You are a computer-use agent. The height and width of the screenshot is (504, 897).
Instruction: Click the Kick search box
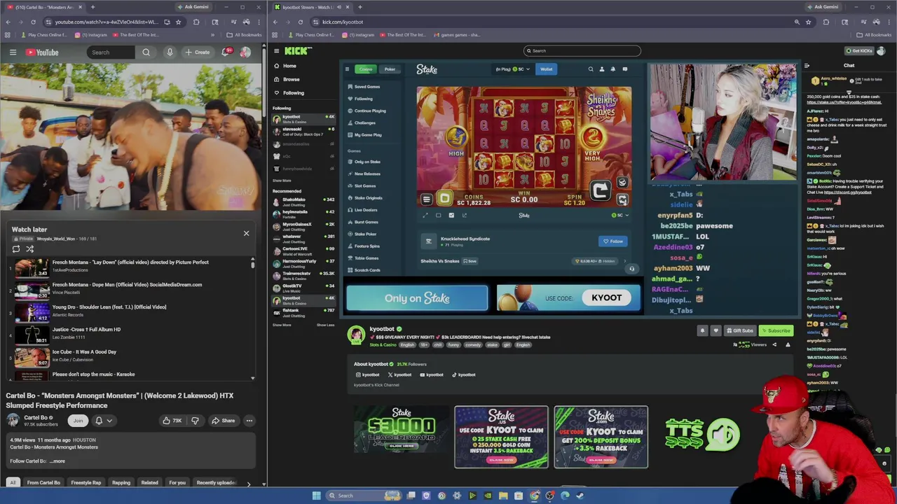click(x=582, y=50)
